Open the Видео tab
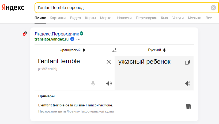This screenshot has height=124, width=219. pos(75,18)
